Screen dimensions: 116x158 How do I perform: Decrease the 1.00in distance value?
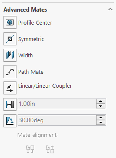click(x=101, y=106)
